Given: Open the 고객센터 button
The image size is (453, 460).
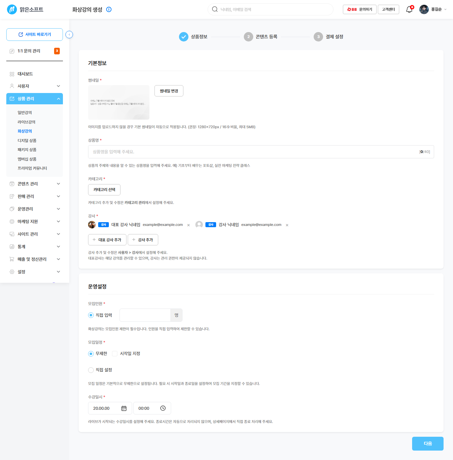Looking at the screenshot, I should (389, 9).
